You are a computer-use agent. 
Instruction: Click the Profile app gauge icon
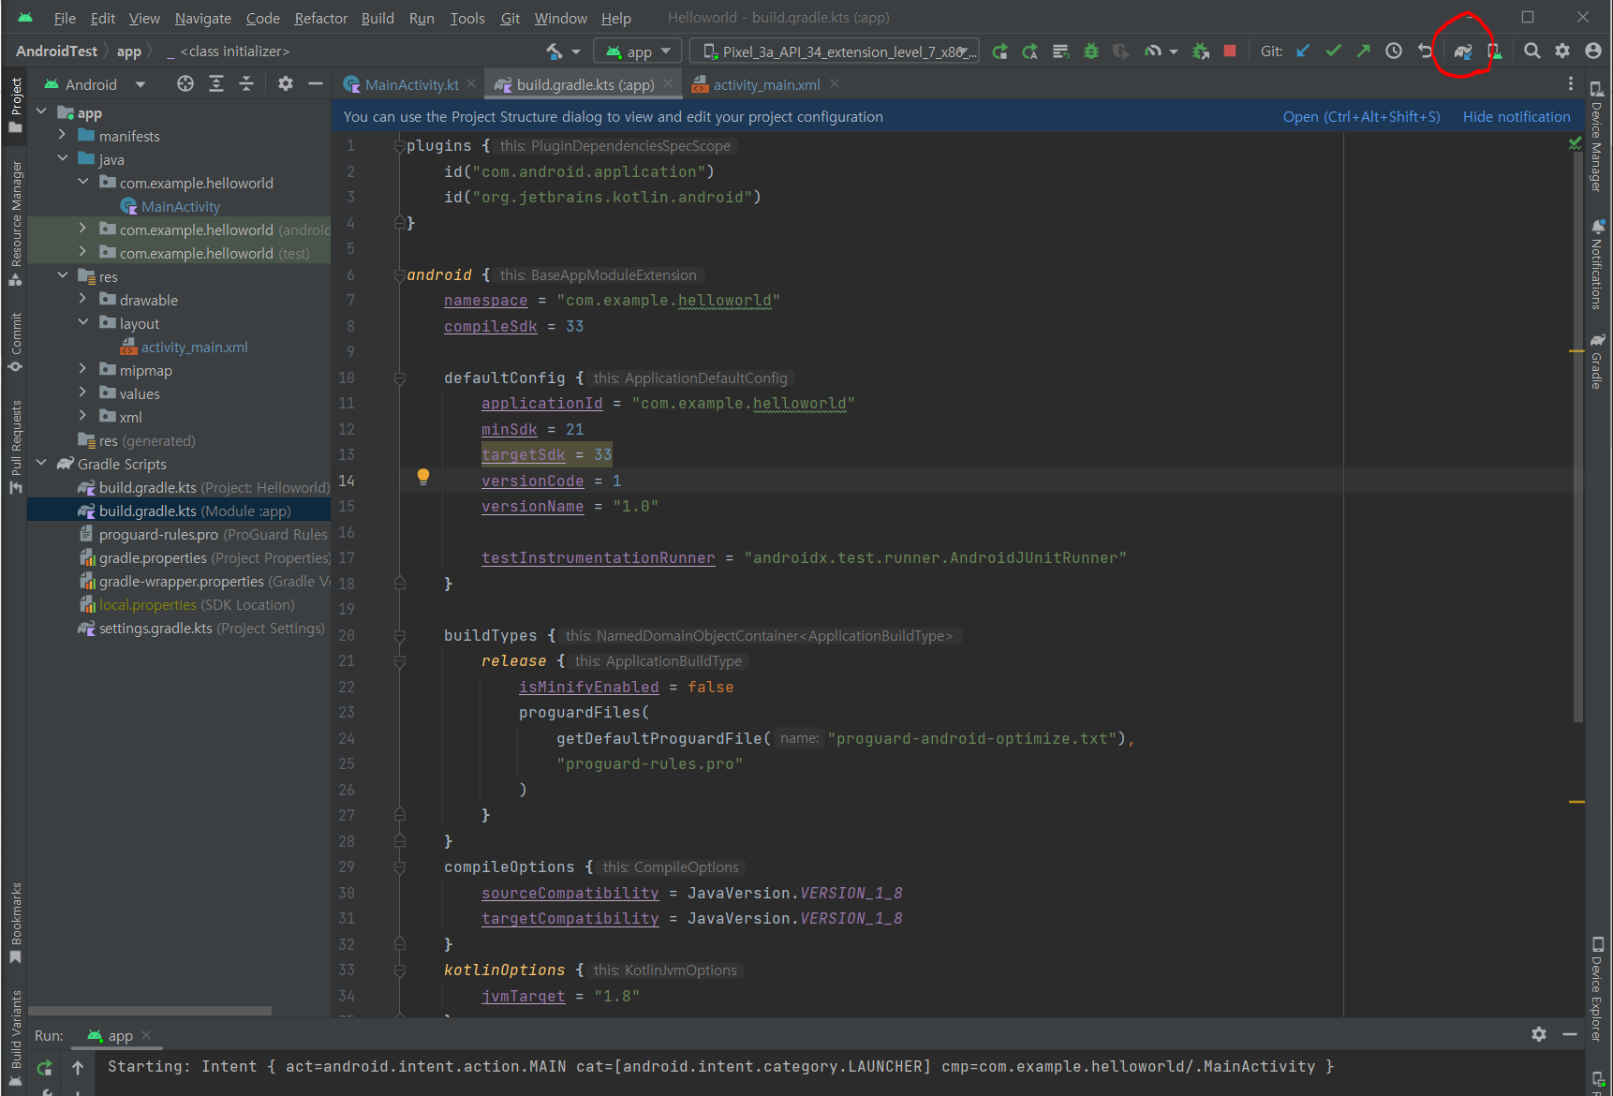click(x=1153, y=52)
